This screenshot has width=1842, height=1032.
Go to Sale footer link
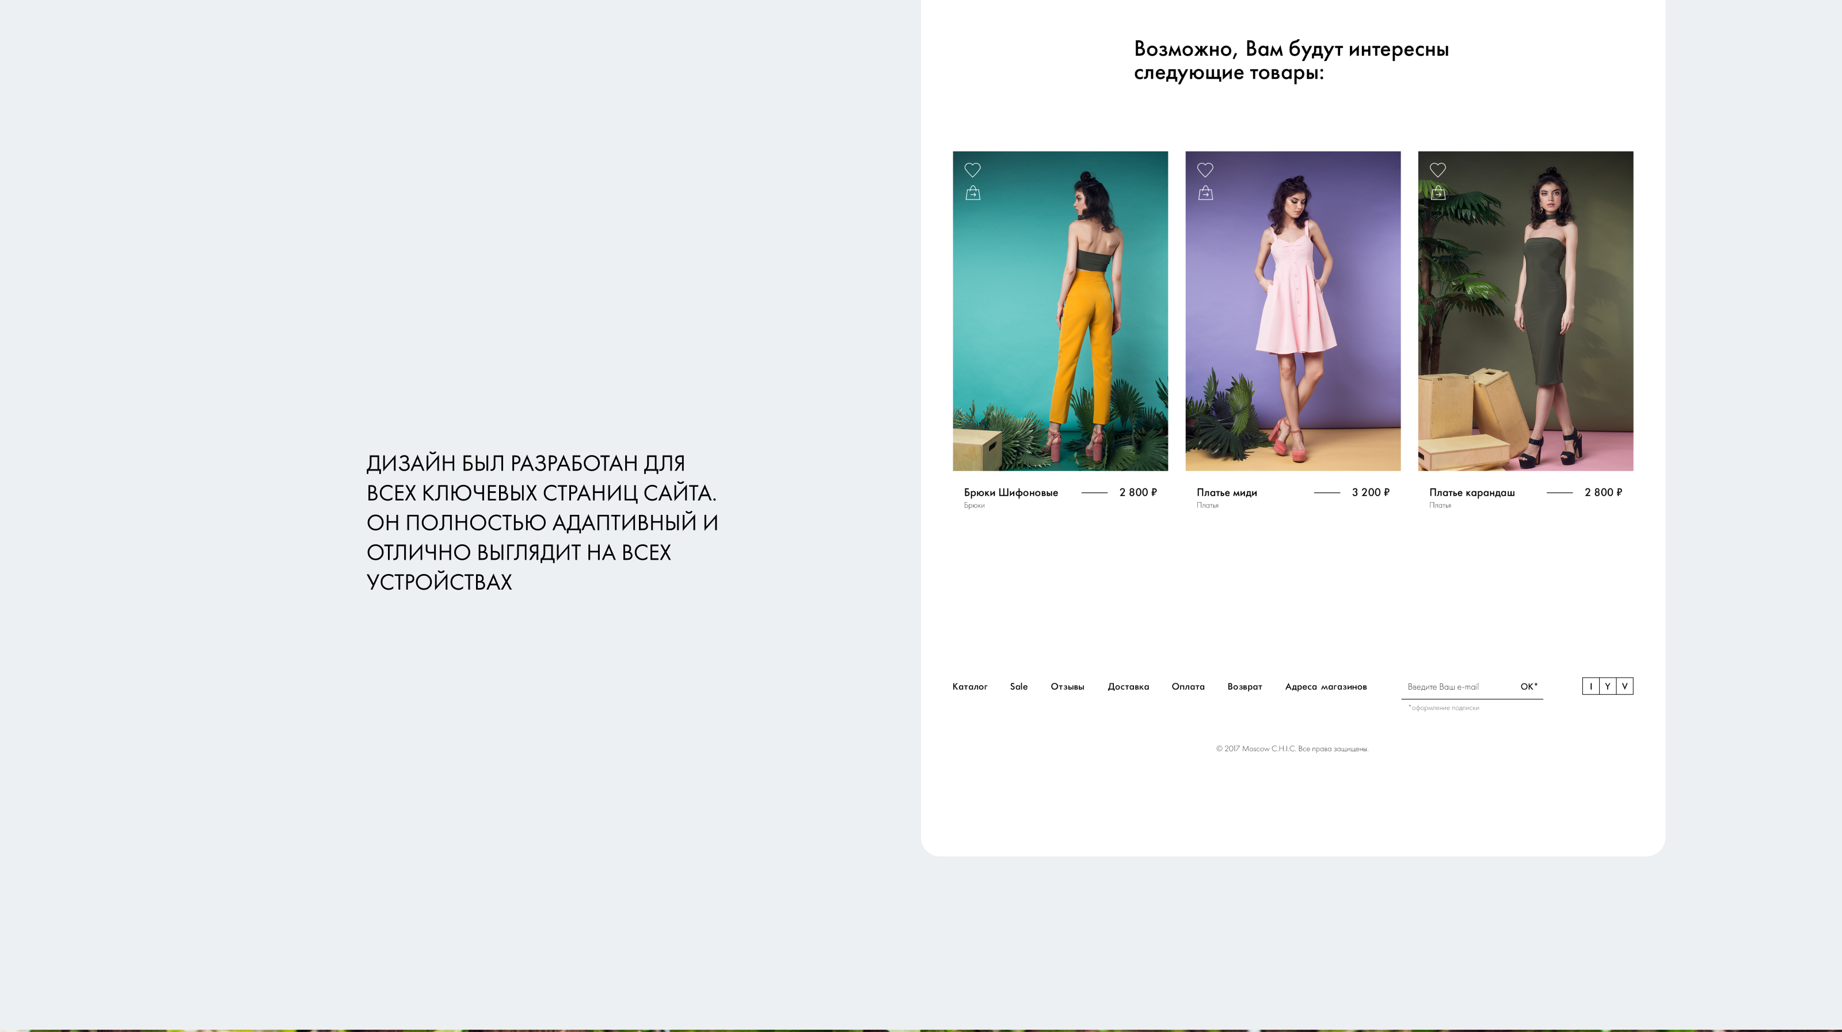(x=1018, y=687)
